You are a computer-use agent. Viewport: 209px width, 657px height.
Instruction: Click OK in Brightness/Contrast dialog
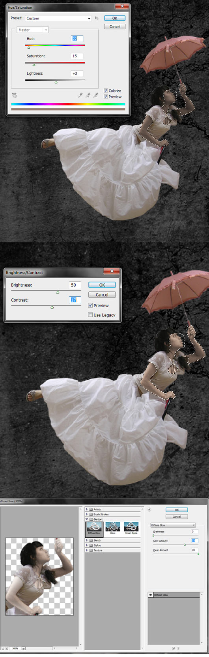102,285
